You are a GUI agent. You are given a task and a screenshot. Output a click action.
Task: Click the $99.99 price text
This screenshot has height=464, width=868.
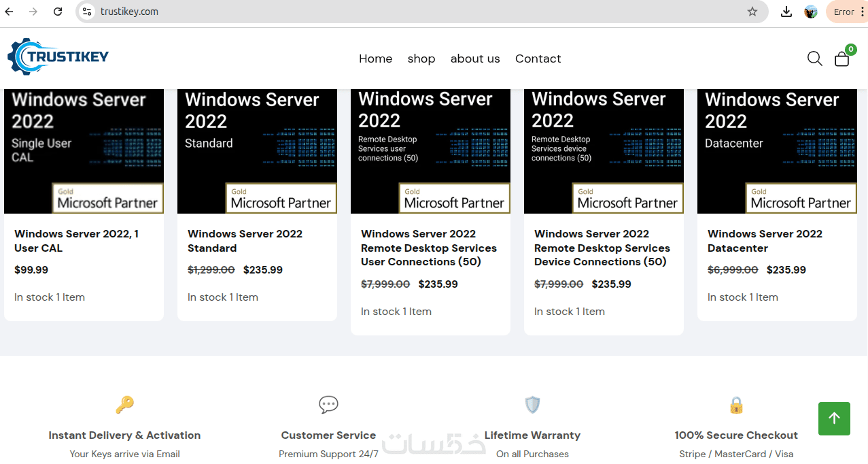(x=31, y=270)
